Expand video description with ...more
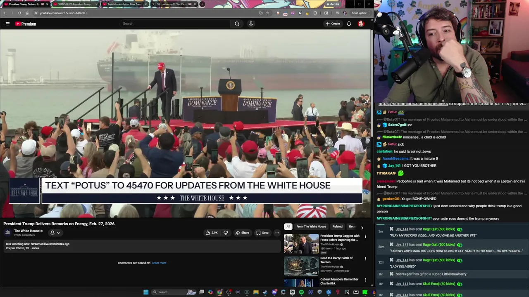The height and width of the screenshot is (297, 529). pyautogui.click(x=35, y=248)
